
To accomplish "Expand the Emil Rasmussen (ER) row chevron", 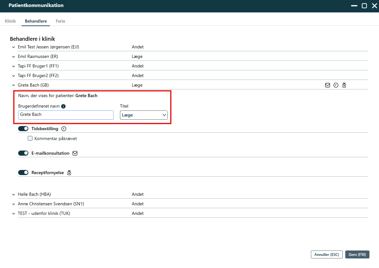I will pos(14,57).
